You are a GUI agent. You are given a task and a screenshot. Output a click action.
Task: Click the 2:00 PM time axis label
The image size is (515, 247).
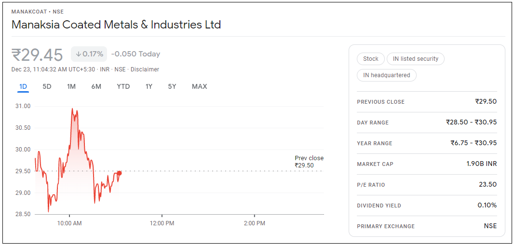[255, 223]
